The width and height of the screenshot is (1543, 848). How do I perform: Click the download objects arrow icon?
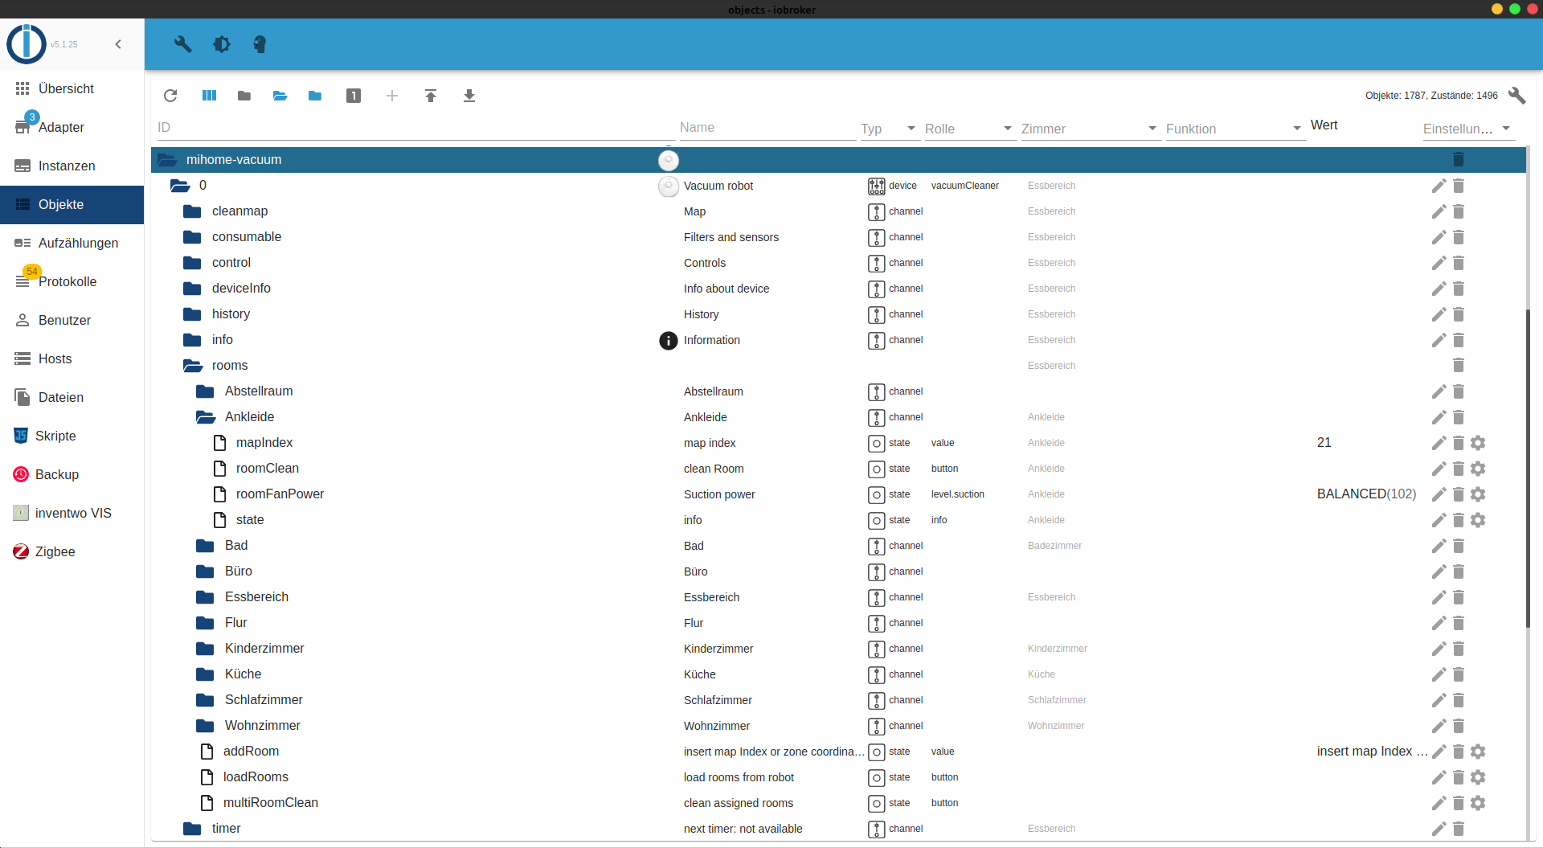pos(469,96)
